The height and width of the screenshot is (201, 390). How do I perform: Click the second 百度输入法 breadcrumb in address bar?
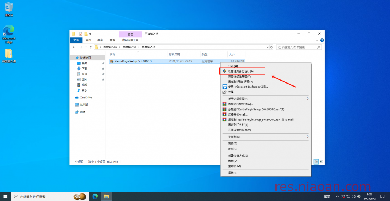pos(129,47)
